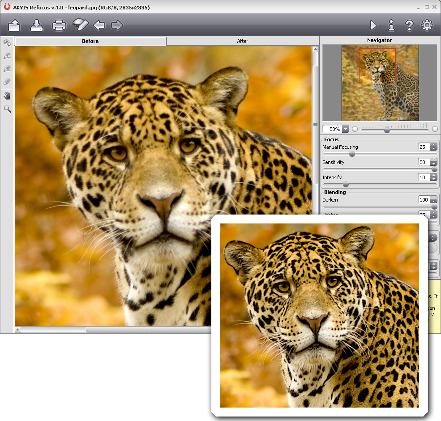Print the image using the printer icon
Image resolution: width=441 pixels, height=421 pixels.
pyautogui.click(x=59, y=25)
